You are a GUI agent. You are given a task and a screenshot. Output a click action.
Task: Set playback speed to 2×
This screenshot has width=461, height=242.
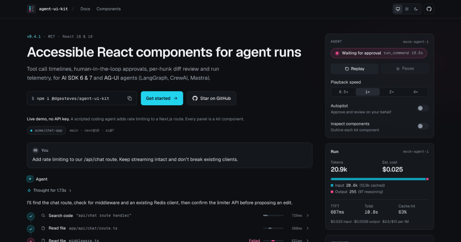(x=391, y=92)
